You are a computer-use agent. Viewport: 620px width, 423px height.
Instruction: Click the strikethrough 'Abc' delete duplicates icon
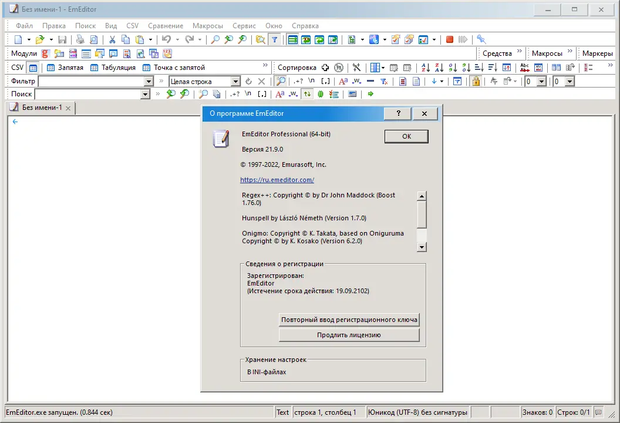click(525, 68)
